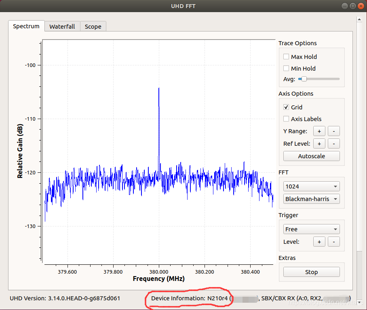Maximize the UHD FFT window
This screenshot has width=367, height=310.
click(x=353, y=6)
